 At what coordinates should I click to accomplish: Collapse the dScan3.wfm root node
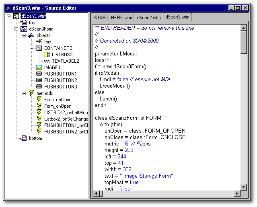9,16
